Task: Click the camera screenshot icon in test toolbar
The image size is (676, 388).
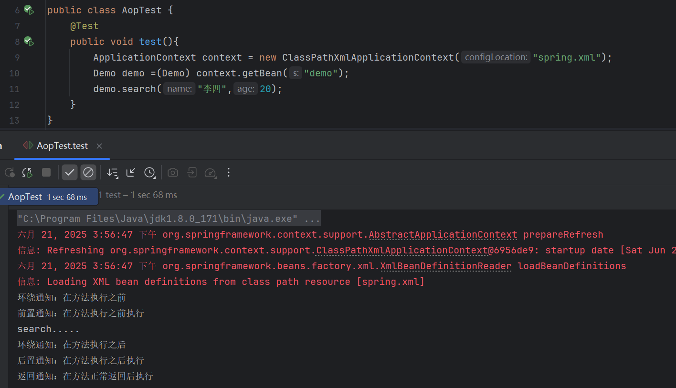Action: [173, 172]
